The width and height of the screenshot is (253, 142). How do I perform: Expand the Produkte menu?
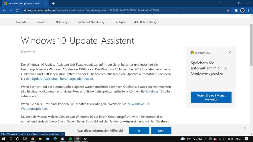(23, 22)
